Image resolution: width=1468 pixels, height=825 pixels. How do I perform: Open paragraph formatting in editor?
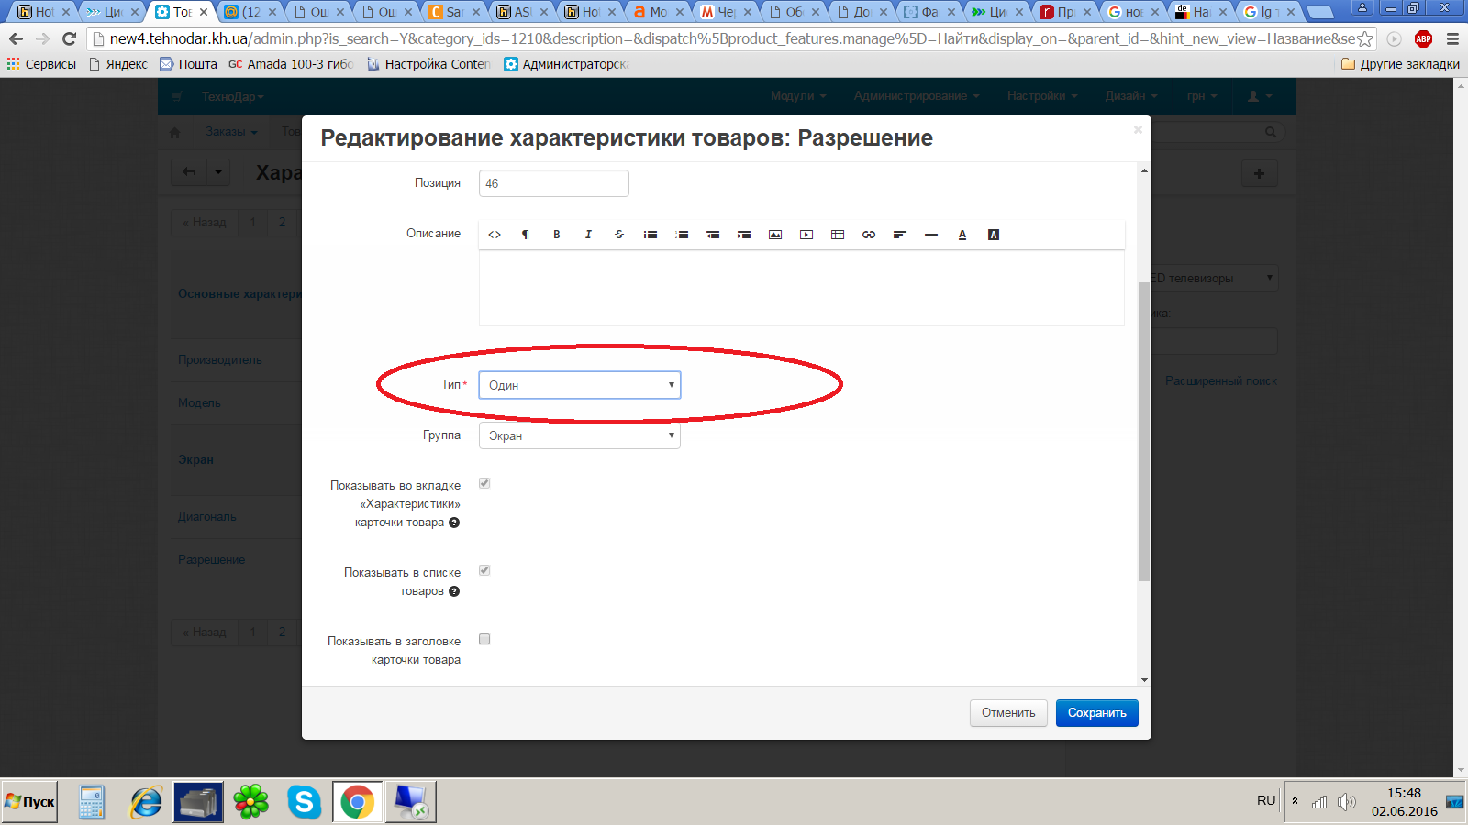[526, 235]
